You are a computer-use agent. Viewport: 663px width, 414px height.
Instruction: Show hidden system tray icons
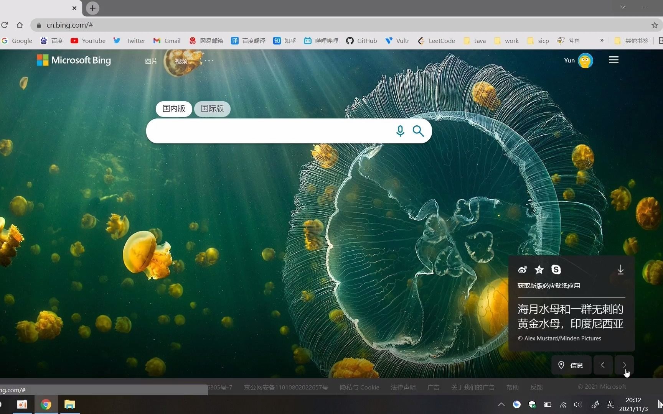(501, 404)
